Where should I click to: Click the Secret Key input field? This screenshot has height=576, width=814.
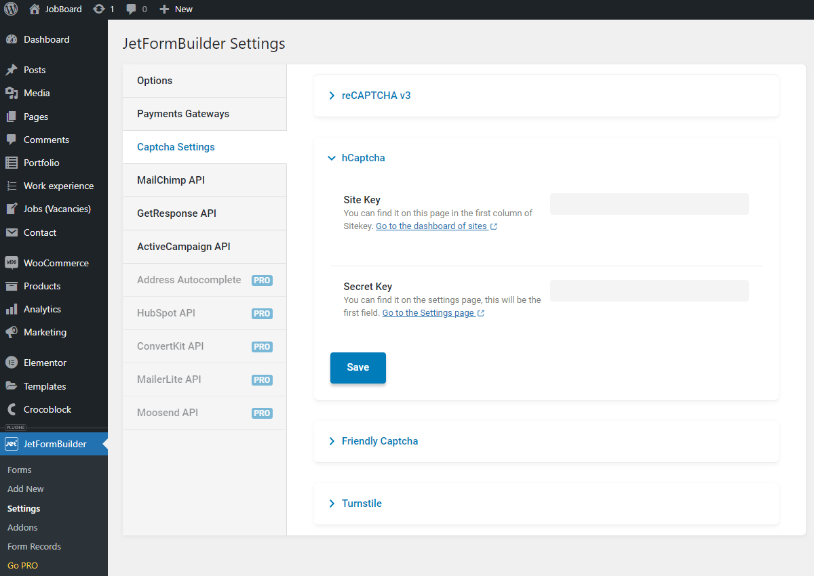coord(648,291)
